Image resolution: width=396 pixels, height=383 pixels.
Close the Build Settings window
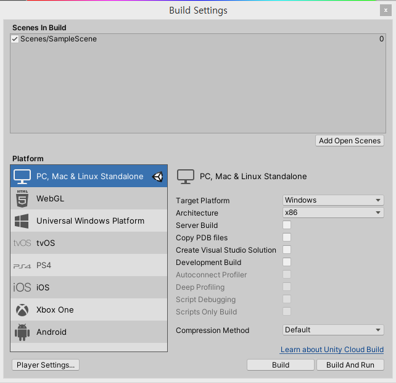[386, 11]
